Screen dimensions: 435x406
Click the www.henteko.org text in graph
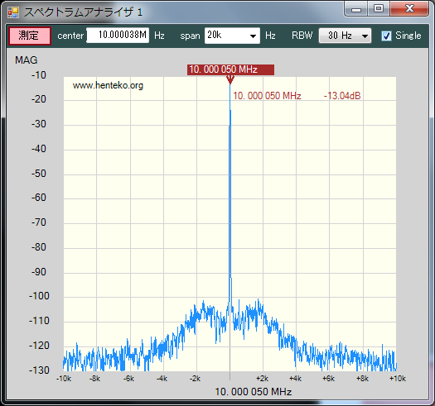point(108,85)
